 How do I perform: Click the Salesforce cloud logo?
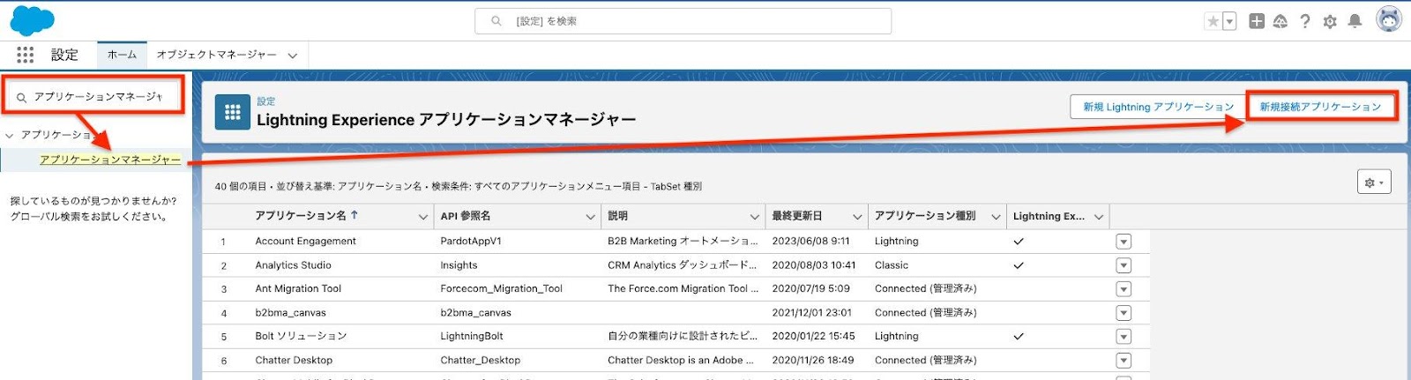click(31, 19)
